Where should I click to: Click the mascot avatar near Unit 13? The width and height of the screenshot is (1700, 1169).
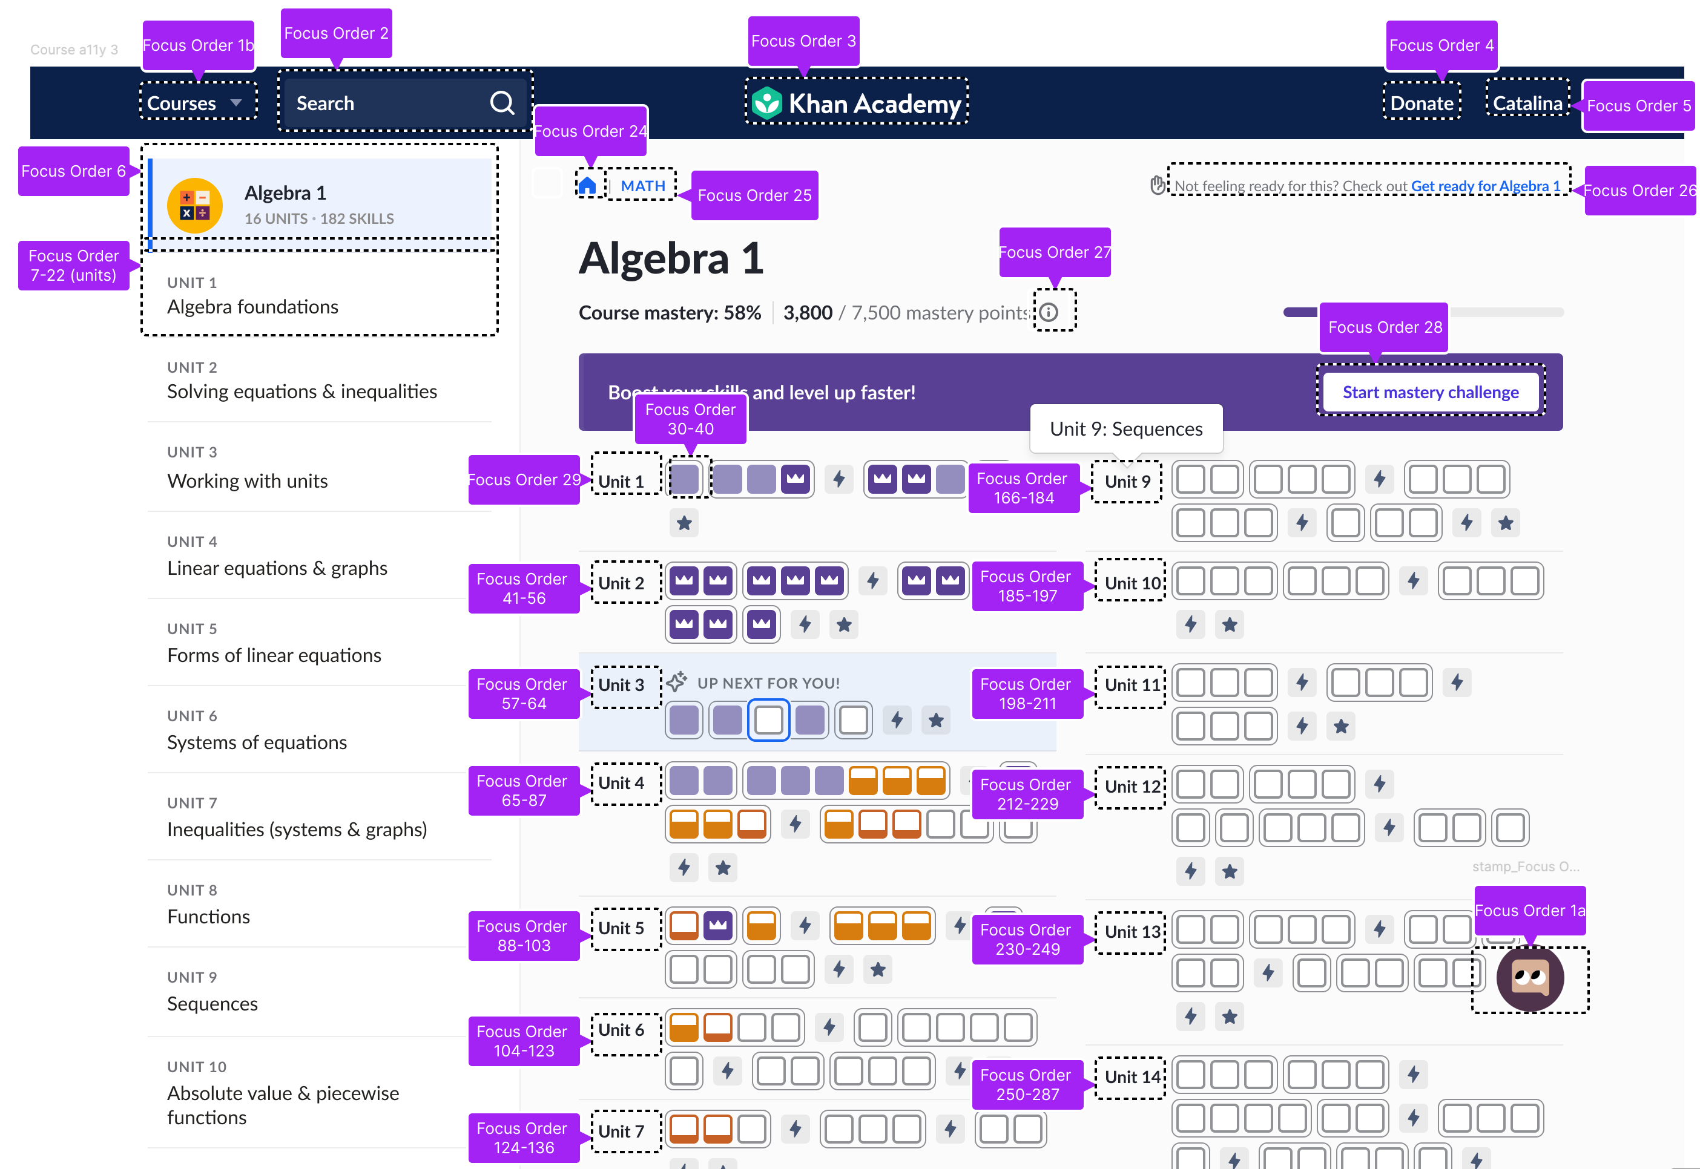[x=1530, y=979]
